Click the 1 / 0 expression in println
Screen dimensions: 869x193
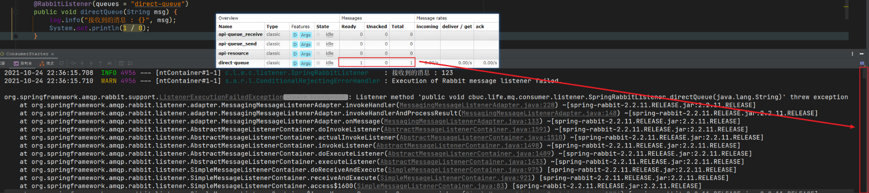click(133, 28)
